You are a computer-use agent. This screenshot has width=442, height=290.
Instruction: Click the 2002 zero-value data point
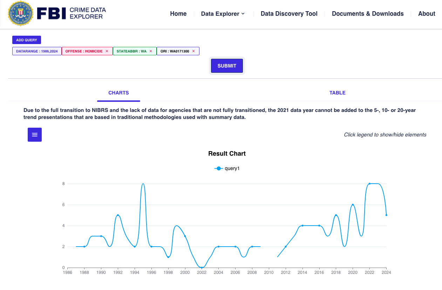coord(202,267)
